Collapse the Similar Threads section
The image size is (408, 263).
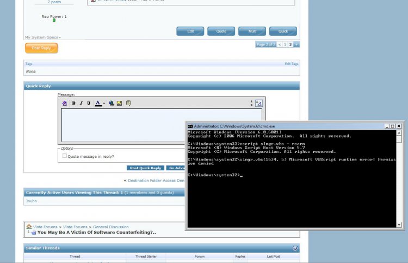point(295,248)
